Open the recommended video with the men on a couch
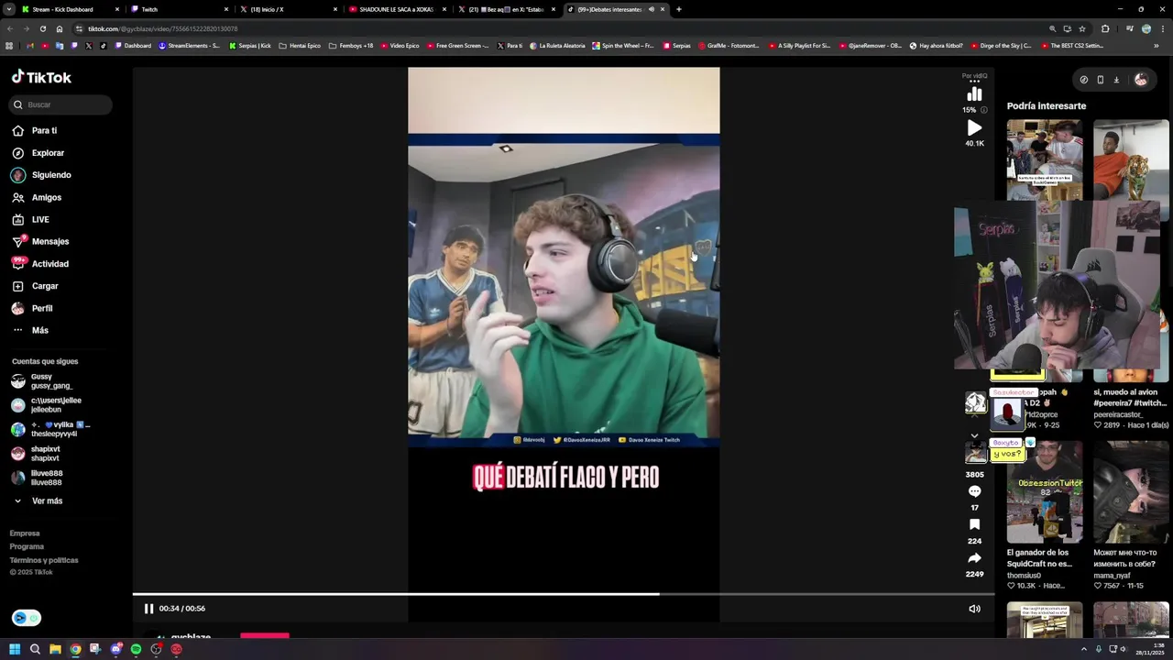Image resolution: width=1173 pixels, height=660 pixels. (1045, 160)
